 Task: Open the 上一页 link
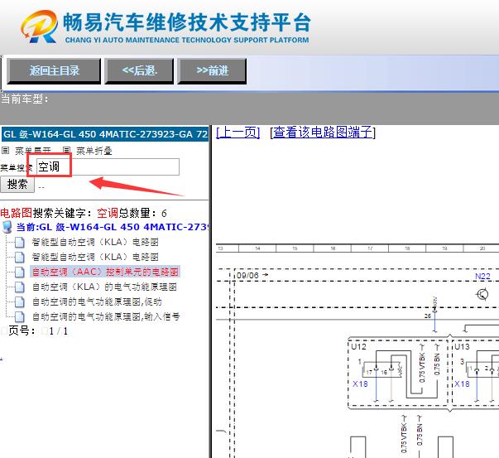tap(238, 133)
